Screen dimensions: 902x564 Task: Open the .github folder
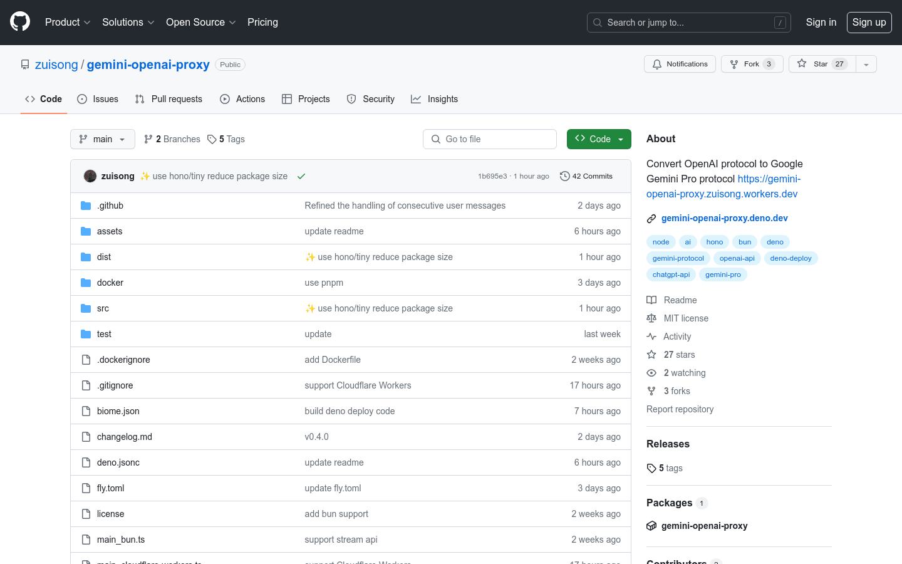coord(110,206)
